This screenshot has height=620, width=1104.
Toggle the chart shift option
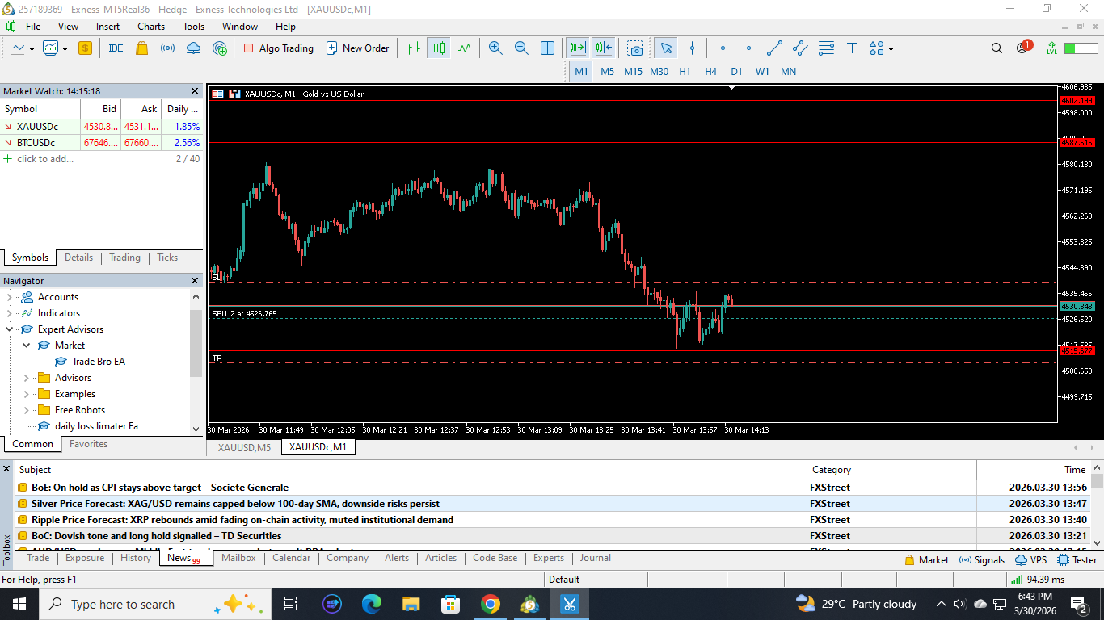[604, 48]
